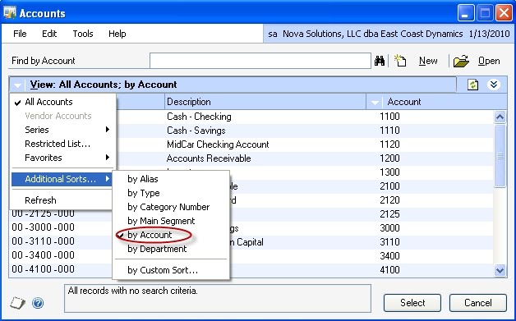Click the double-chevron expand icon in View bar

coord(493,85)
